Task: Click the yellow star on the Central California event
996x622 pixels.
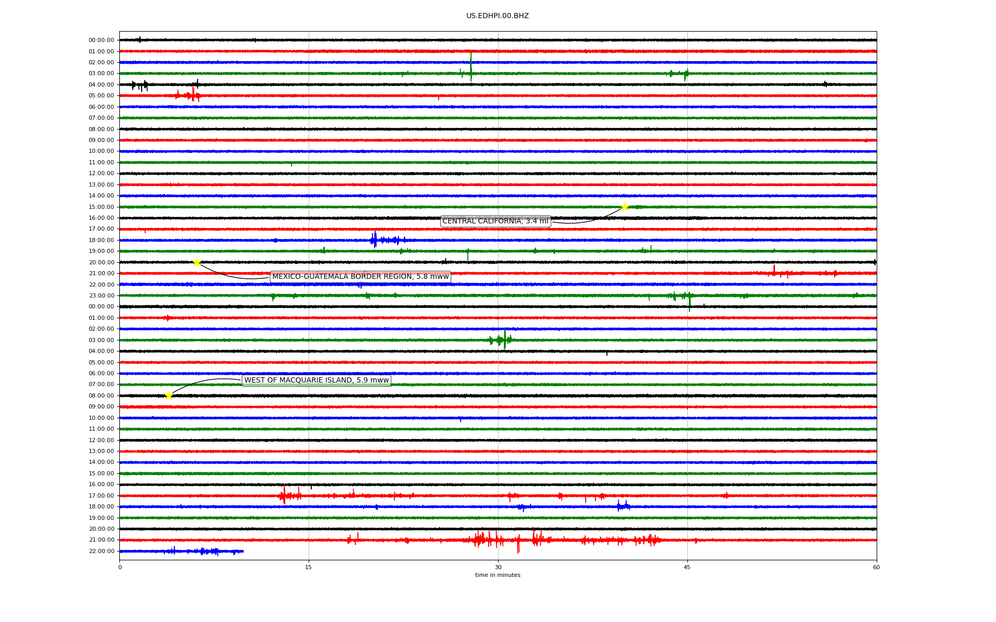Action: (625, 207)
